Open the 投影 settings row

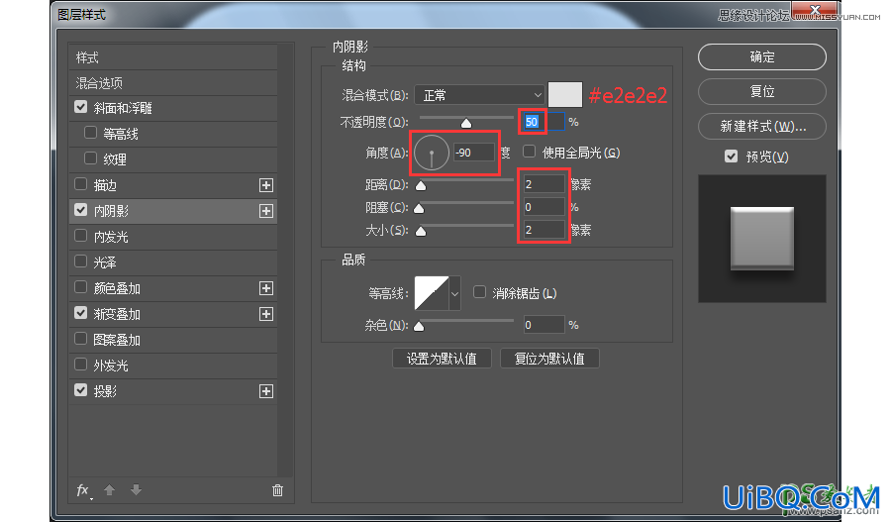(x=172, y=391)
